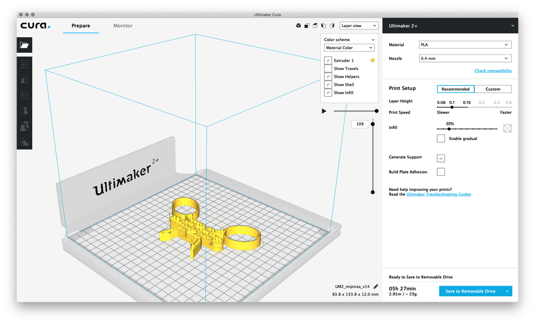The image size is (535, 324).
Task: Select the Move tool
Action: [x=24, y=65]
